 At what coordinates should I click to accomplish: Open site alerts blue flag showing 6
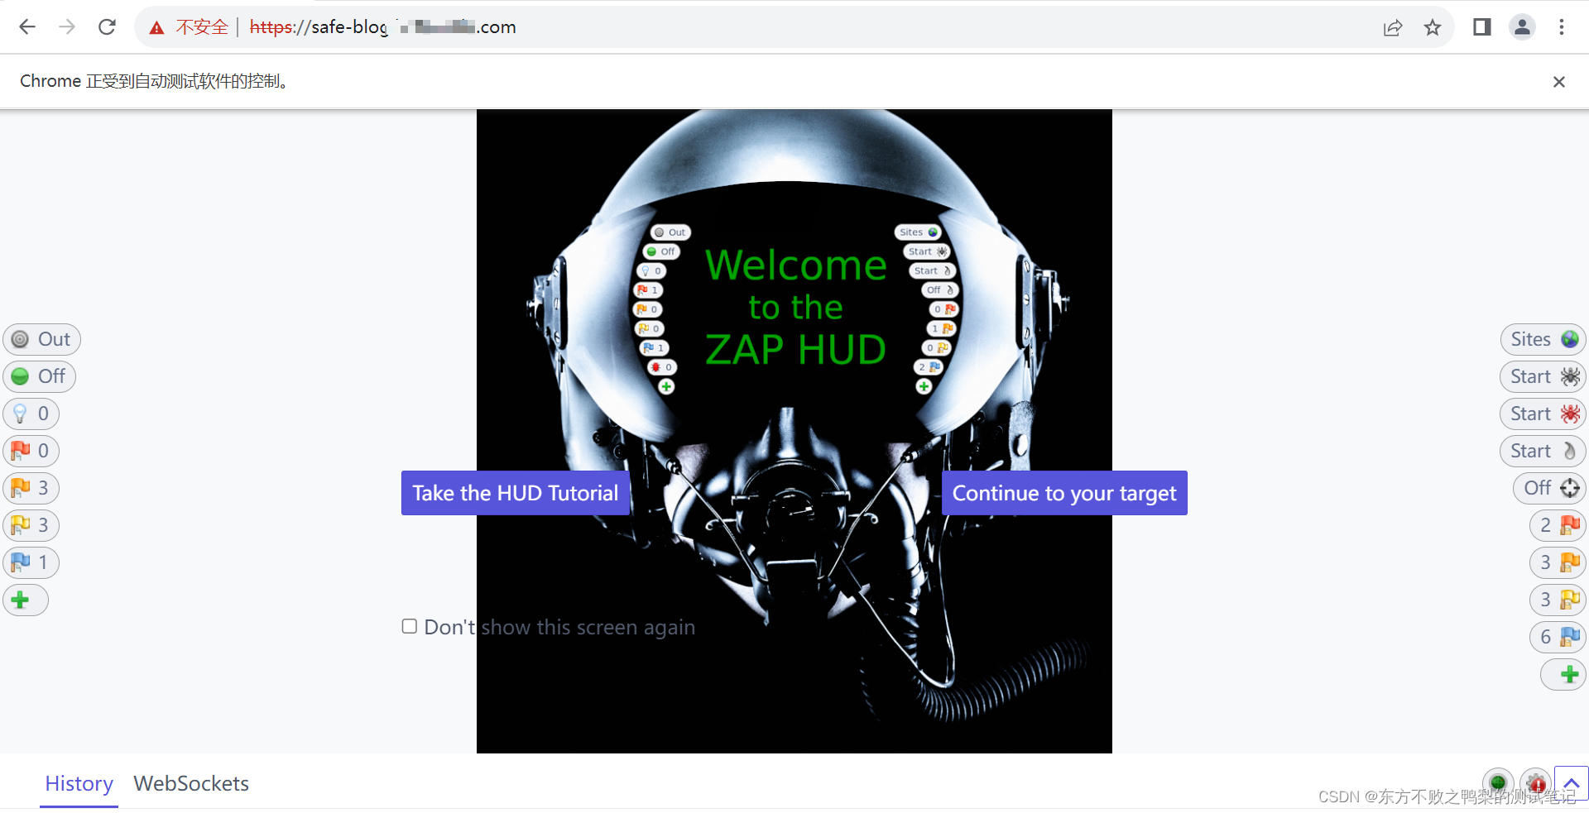(x=1558, y=637)
